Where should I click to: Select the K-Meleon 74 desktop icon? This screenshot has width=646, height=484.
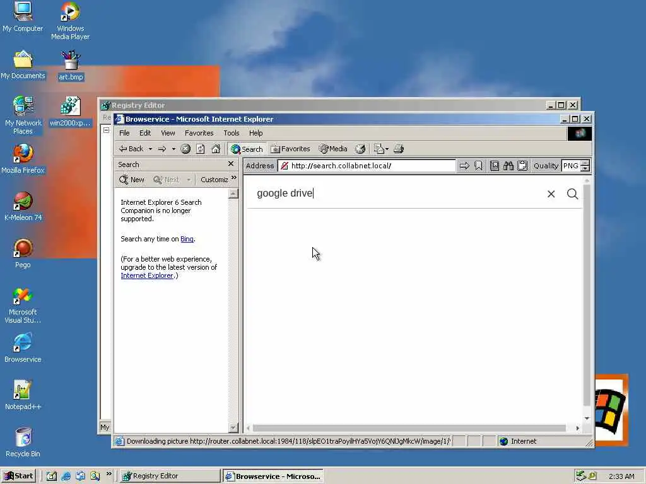click(x=23, y=207)
